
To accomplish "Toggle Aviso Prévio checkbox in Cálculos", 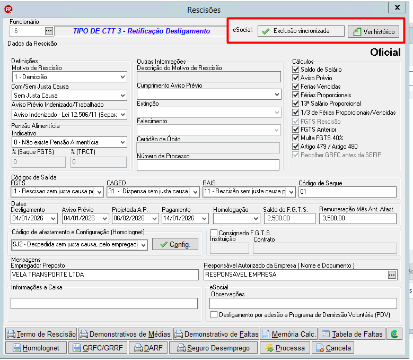I will 295,78.
